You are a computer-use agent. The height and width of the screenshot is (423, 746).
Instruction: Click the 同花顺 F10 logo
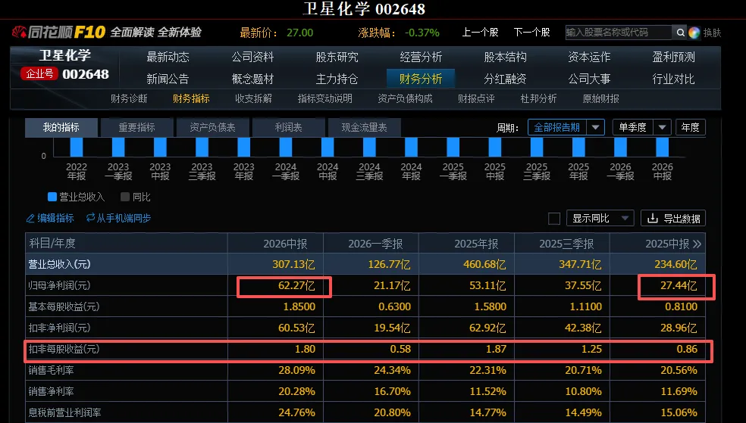click(x=58, y=33)
